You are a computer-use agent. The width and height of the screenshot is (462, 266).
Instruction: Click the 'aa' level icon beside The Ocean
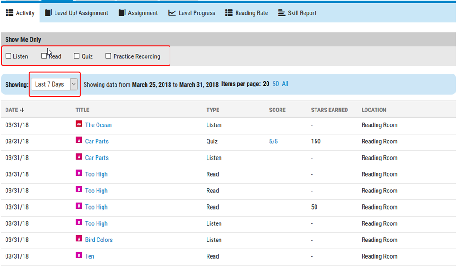click(79, 124)
